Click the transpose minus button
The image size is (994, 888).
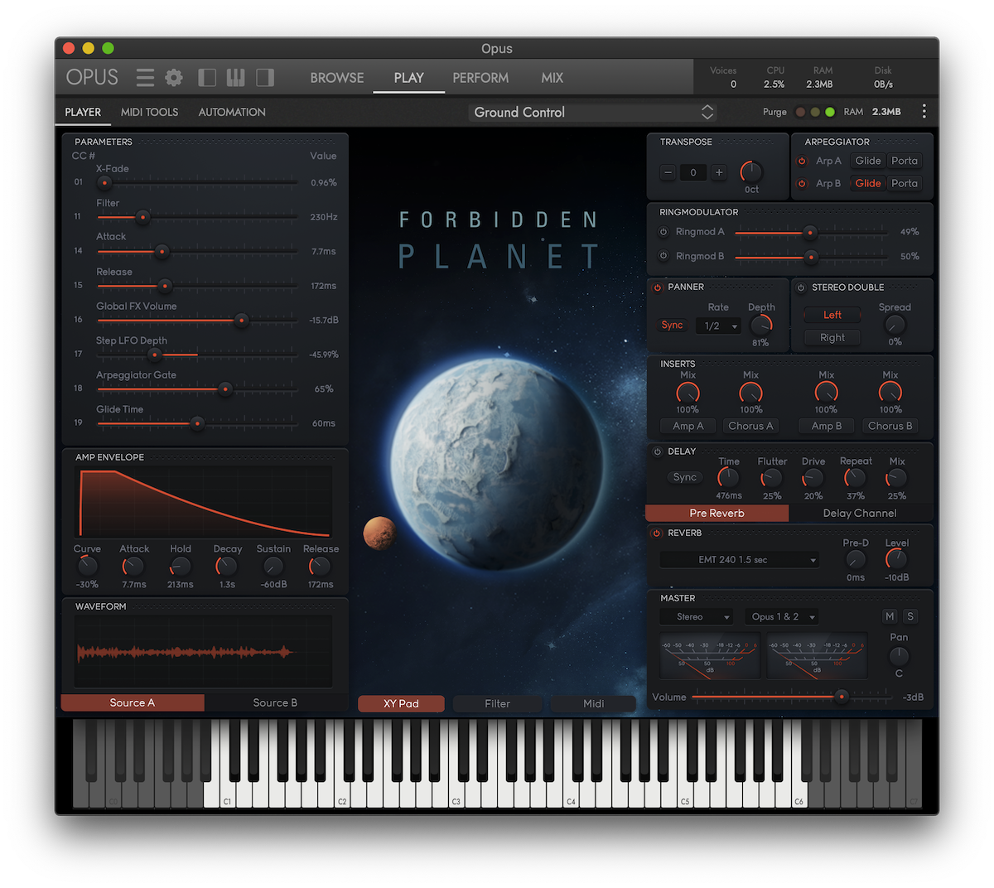click(668, 172)
